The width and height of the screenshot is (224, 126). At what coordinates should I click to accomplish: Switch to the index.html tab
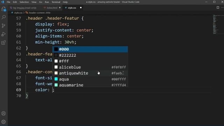pyautogui.click(x=52, y=8)
